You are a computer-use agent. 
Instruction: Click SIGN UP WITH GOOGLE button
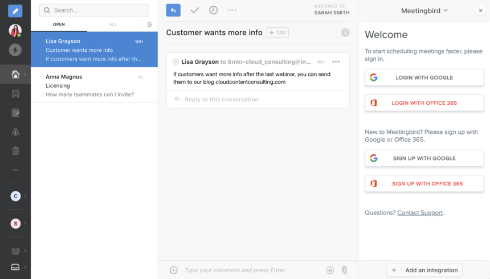424,158
